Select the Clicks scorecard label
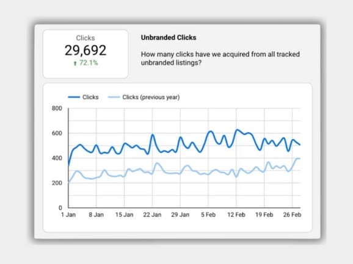 pos(86,38)
